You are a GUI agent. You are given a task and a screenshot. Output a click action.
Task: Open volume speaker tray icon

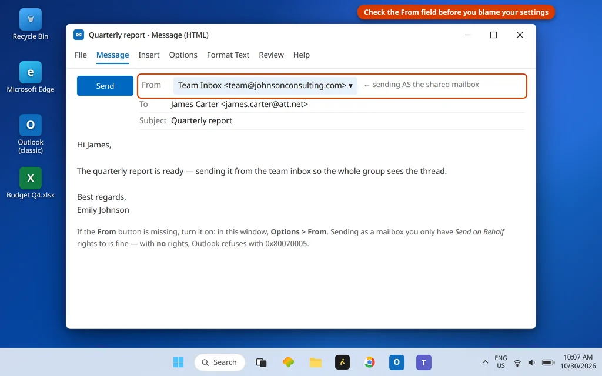(531, 362)
